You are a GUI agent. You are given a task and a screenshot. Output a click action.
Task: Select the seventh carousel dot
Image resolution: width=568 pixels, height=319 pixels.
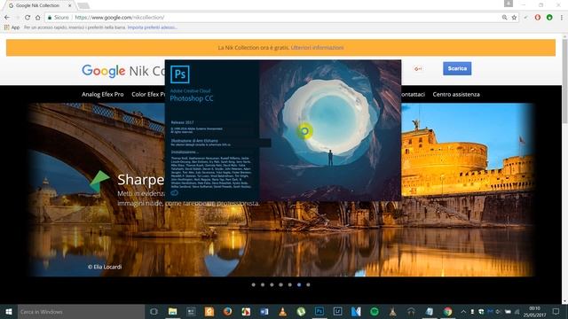tap(308, 284)
